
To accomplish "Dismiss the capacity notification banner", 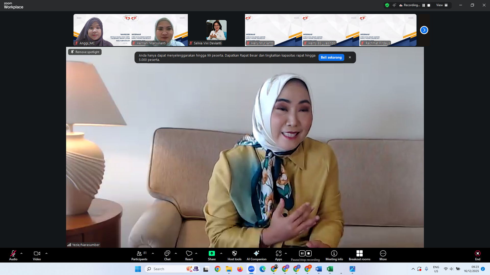I will click(350, 58).
